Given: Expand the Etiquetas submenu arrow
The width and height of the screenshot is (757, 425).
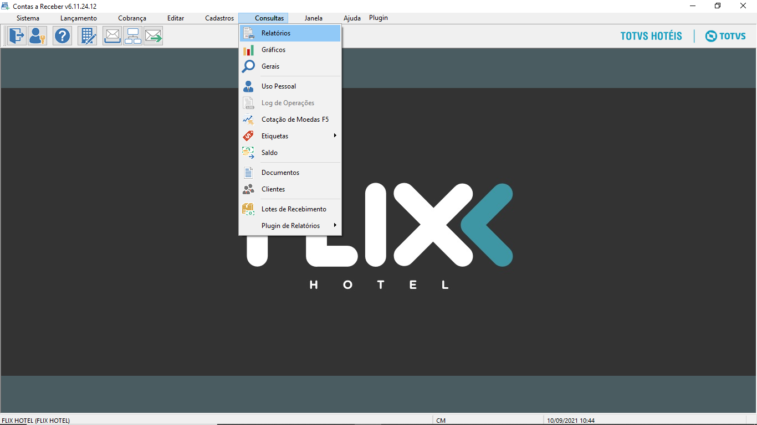Looking at the screenshot, I should point(335,136).
